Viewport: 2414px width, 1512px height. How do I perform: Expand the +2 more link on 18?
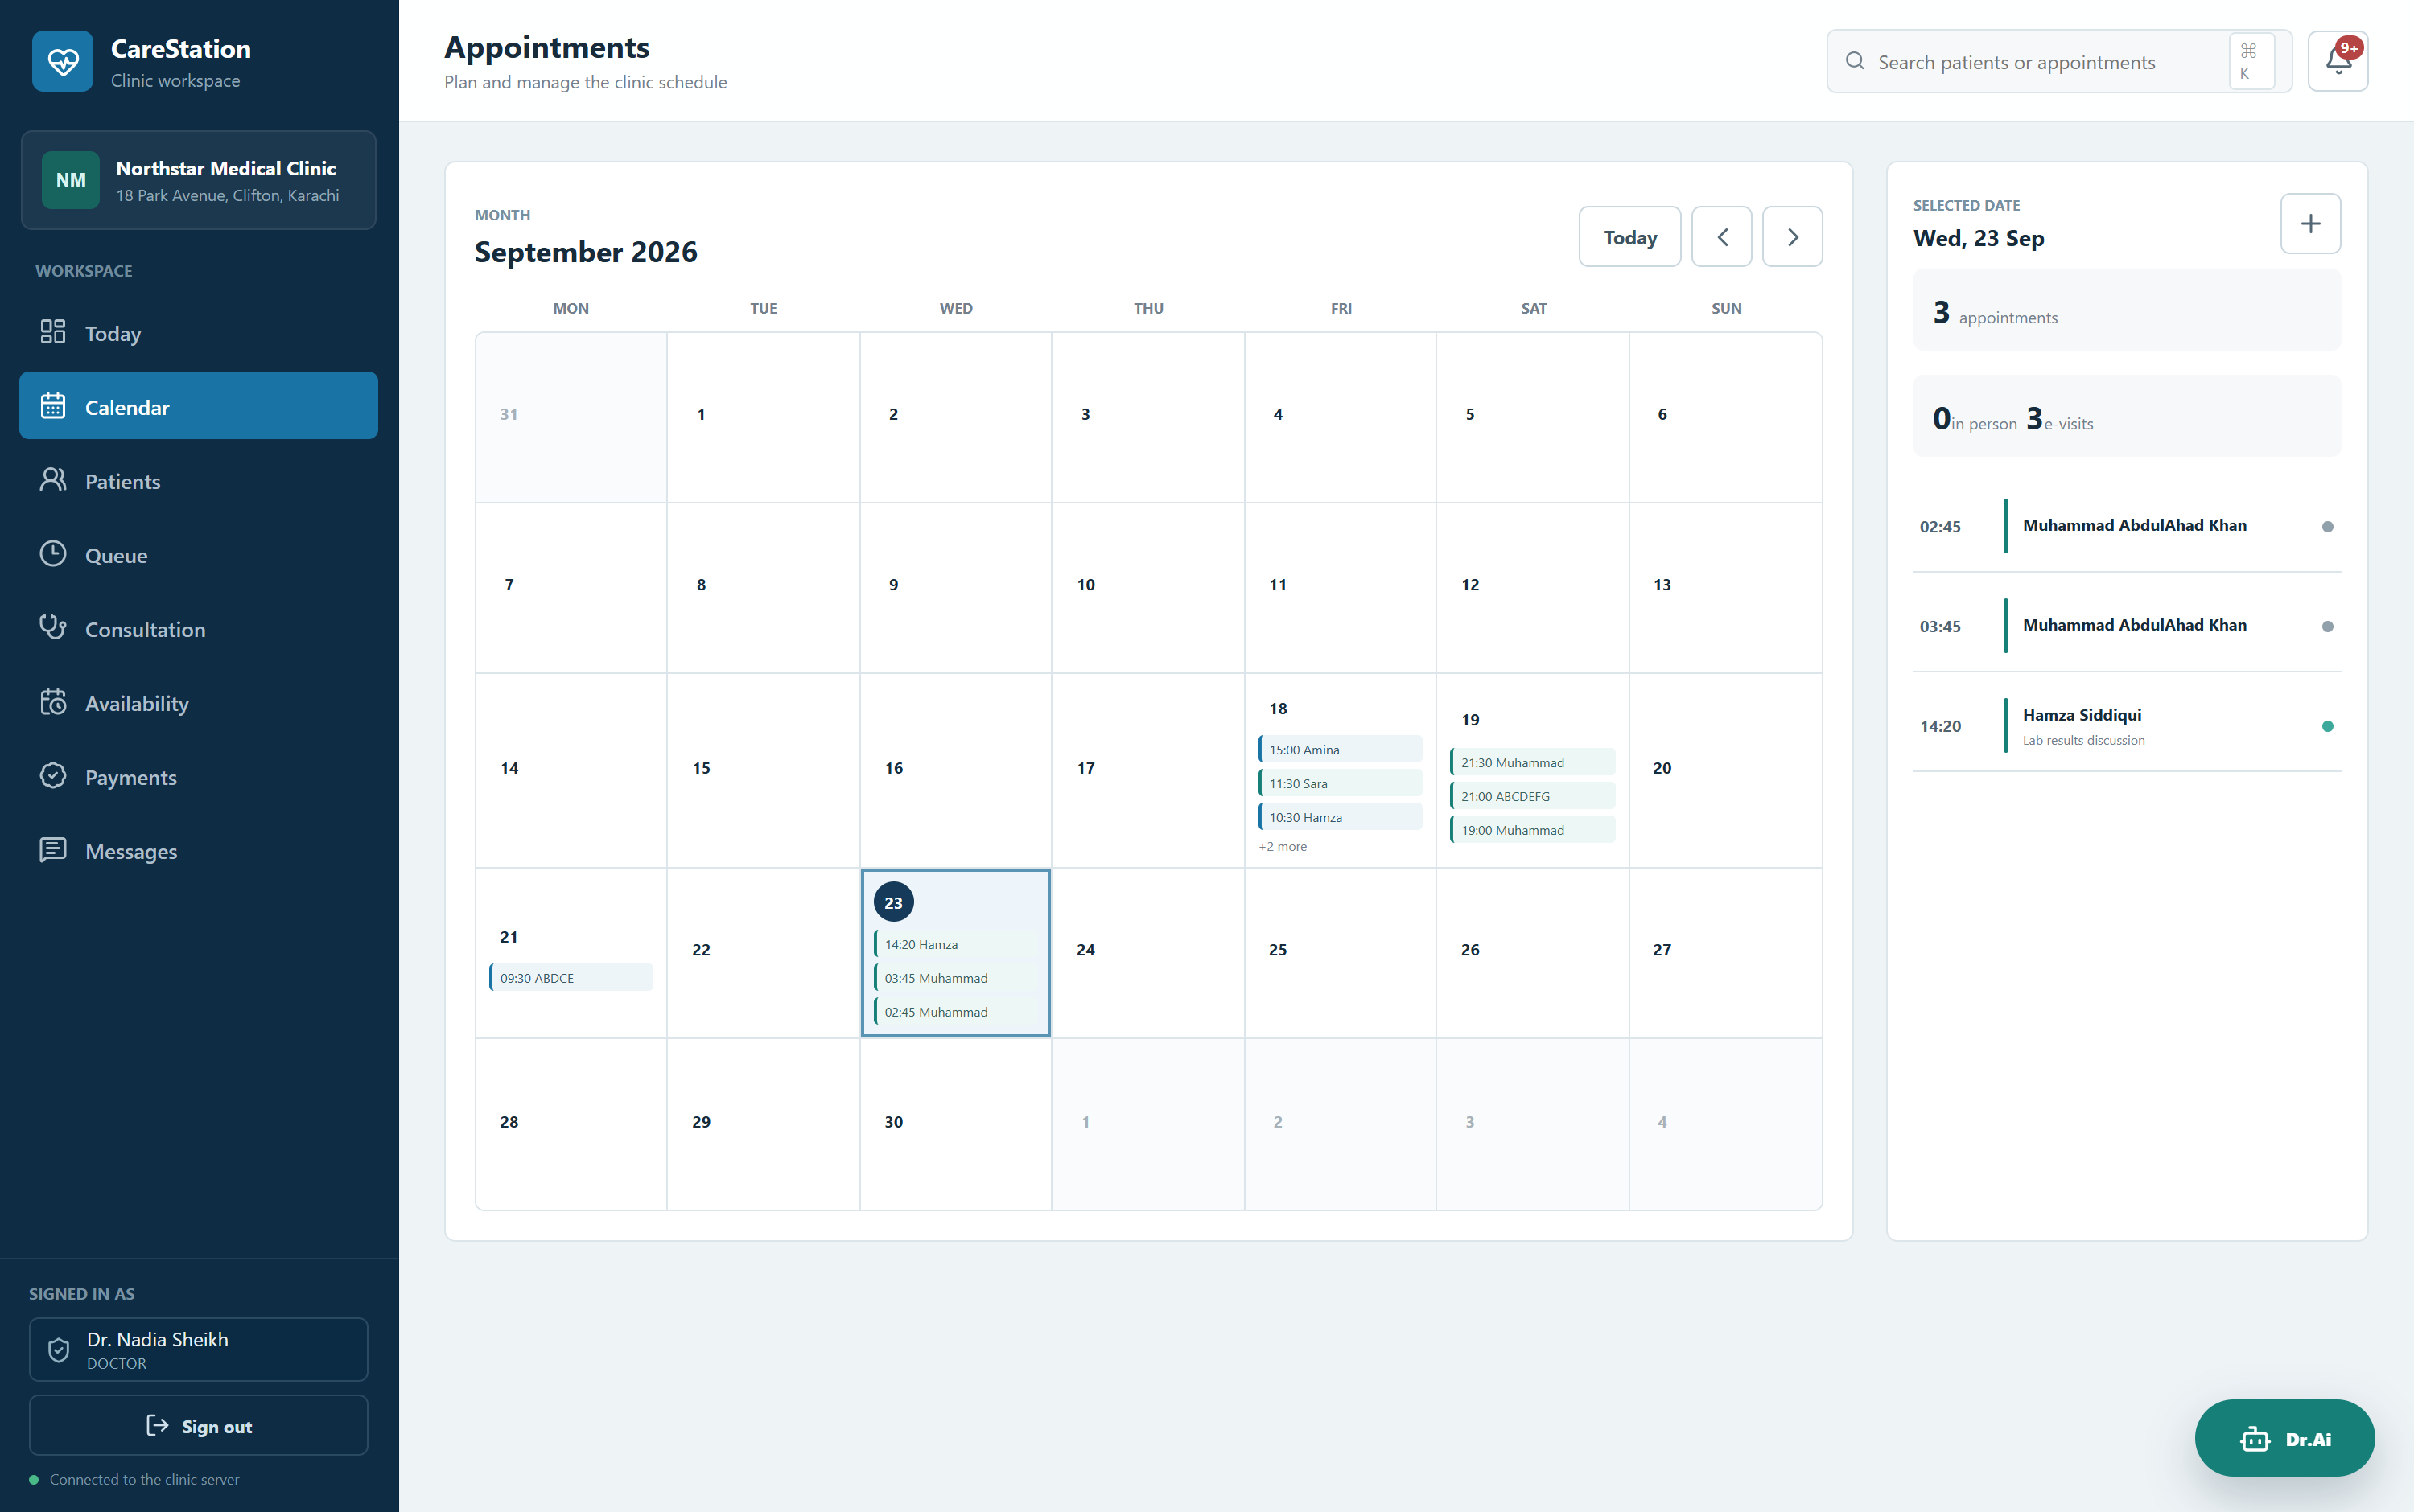coord(1283,846)
